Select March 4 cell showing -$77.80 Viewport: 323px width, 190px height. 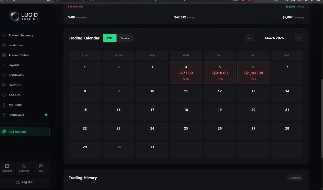(x=186, y=73)
